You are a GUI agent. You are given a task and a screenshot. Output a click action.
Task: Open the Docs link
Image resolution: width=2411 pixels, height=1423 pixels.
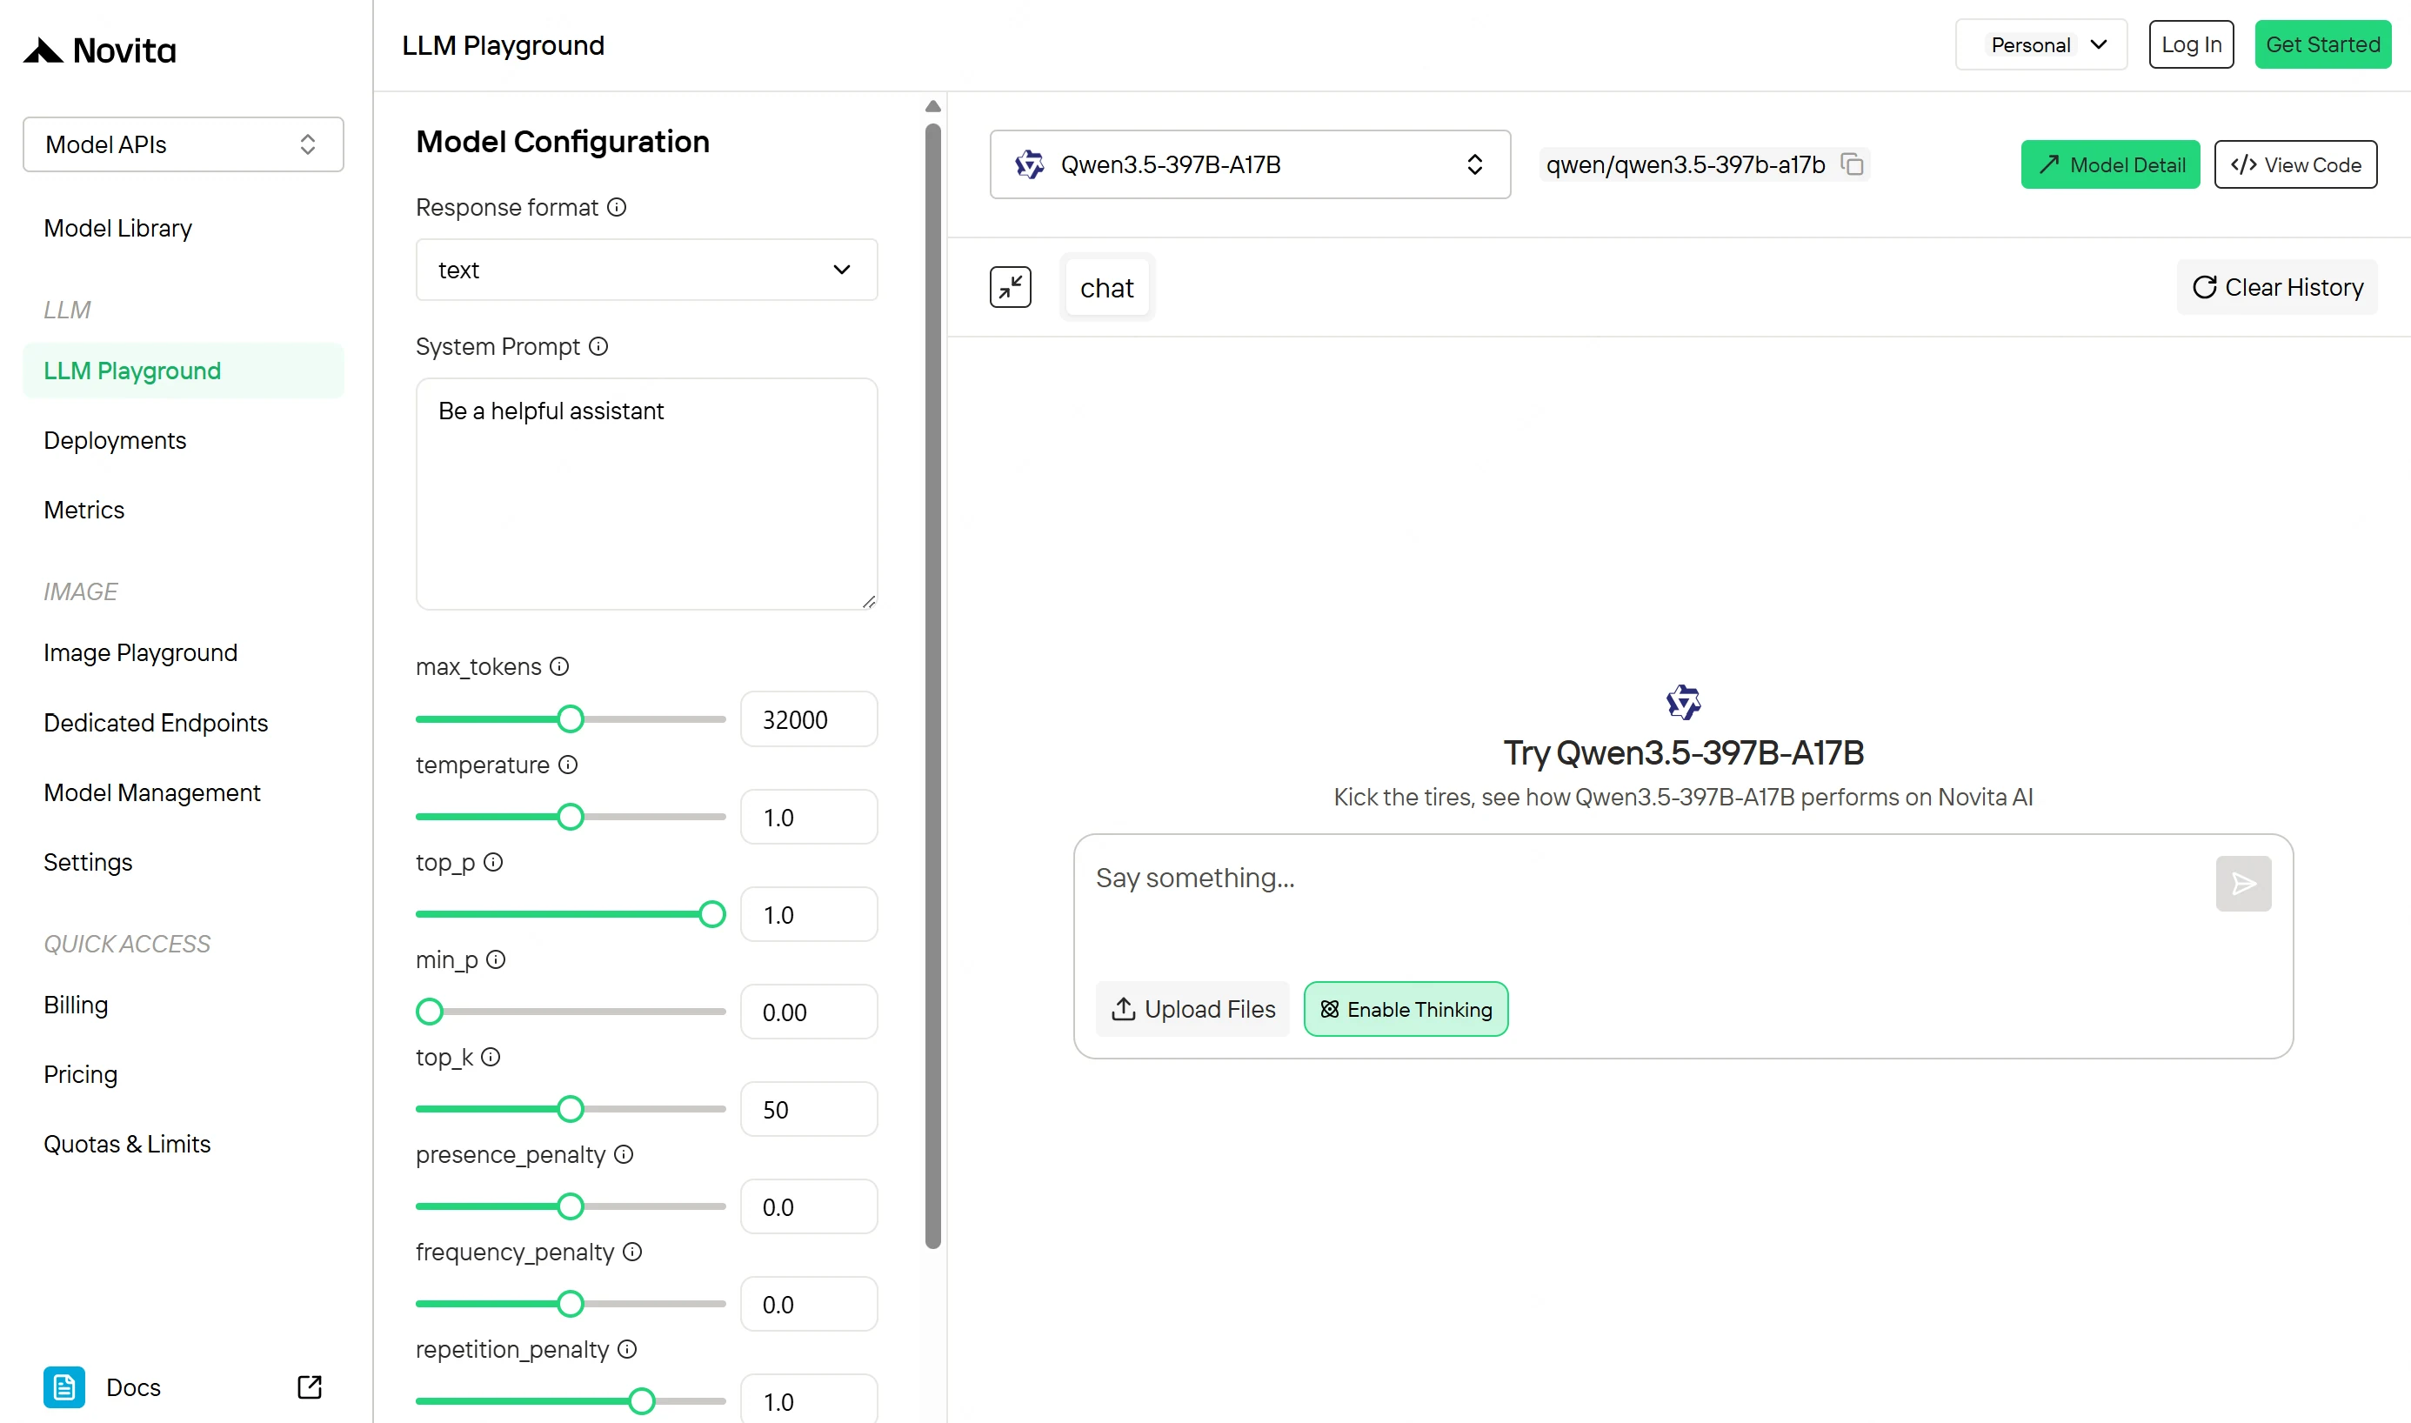tap(133, 1386)
